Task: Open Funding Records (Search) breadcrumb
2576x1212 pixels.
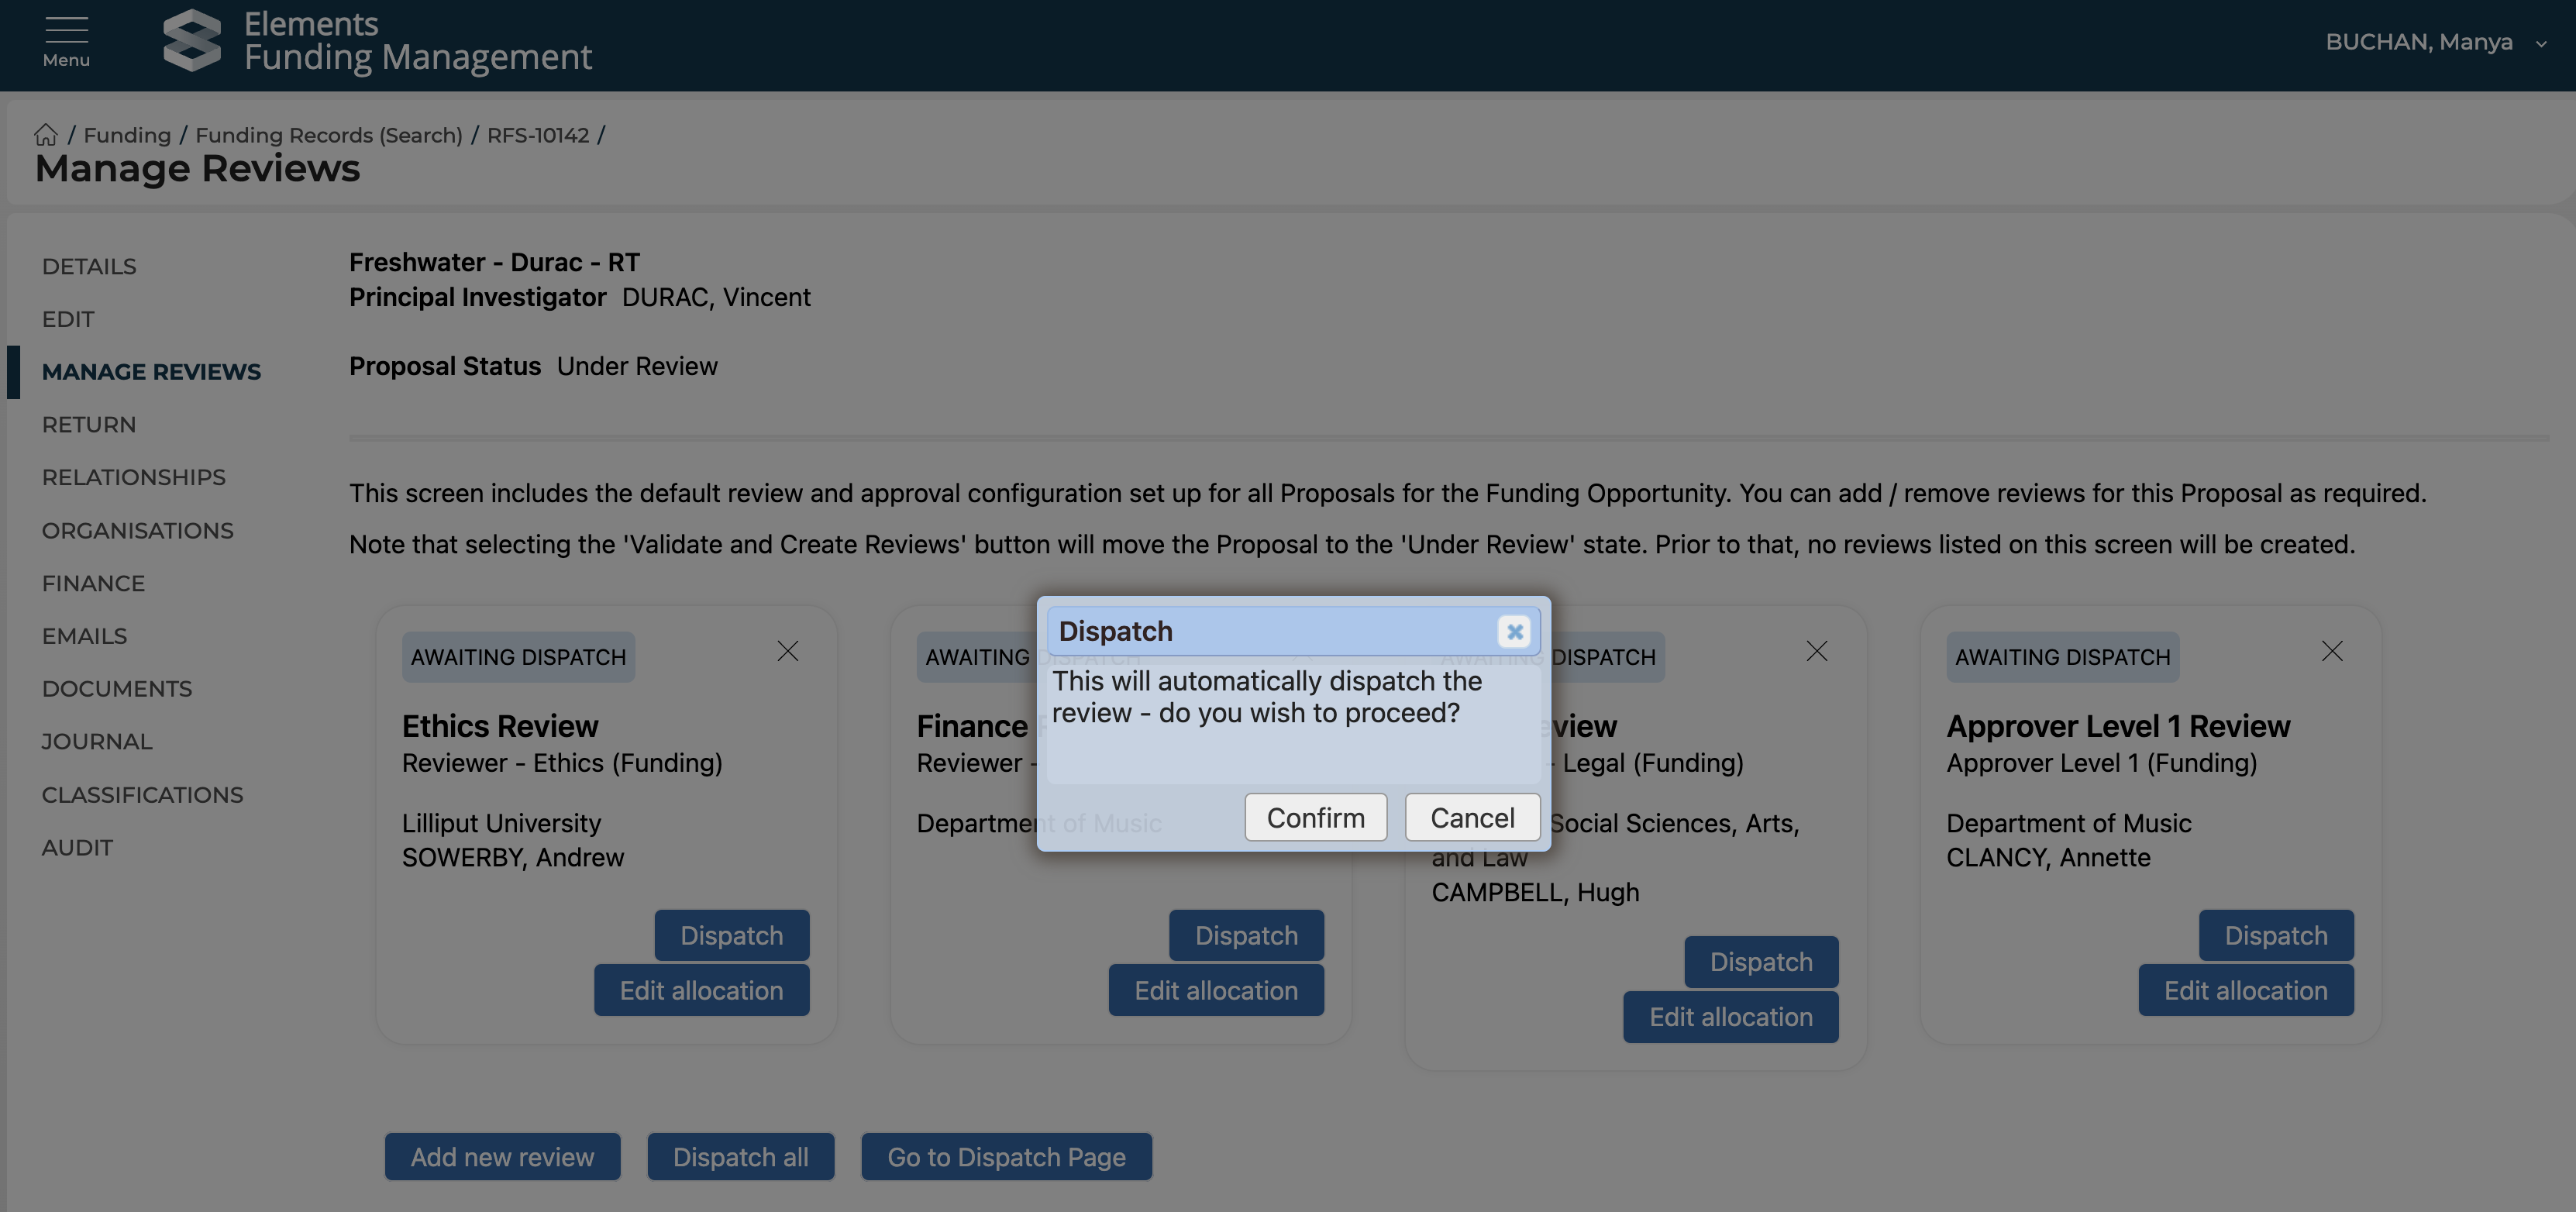Action: (328, 135)
